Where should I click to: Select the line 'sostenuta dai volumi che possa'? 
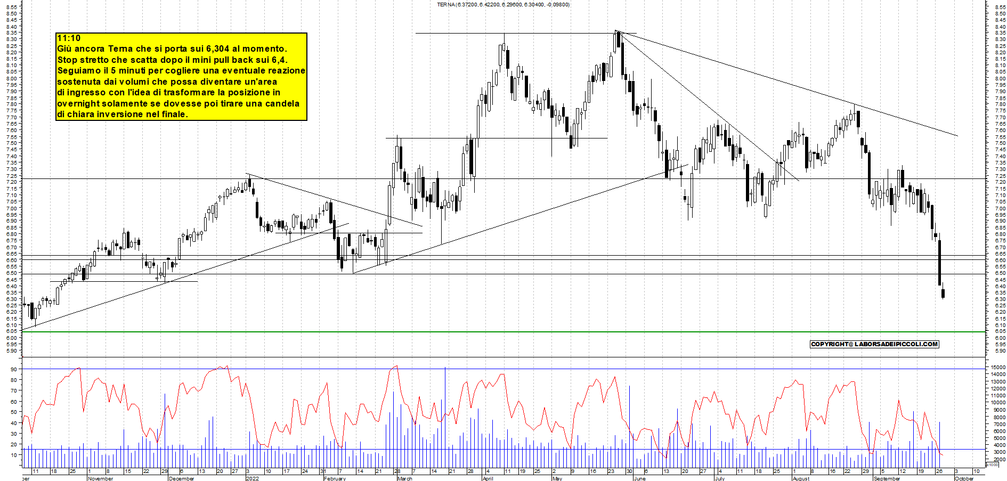pos(167,81)
